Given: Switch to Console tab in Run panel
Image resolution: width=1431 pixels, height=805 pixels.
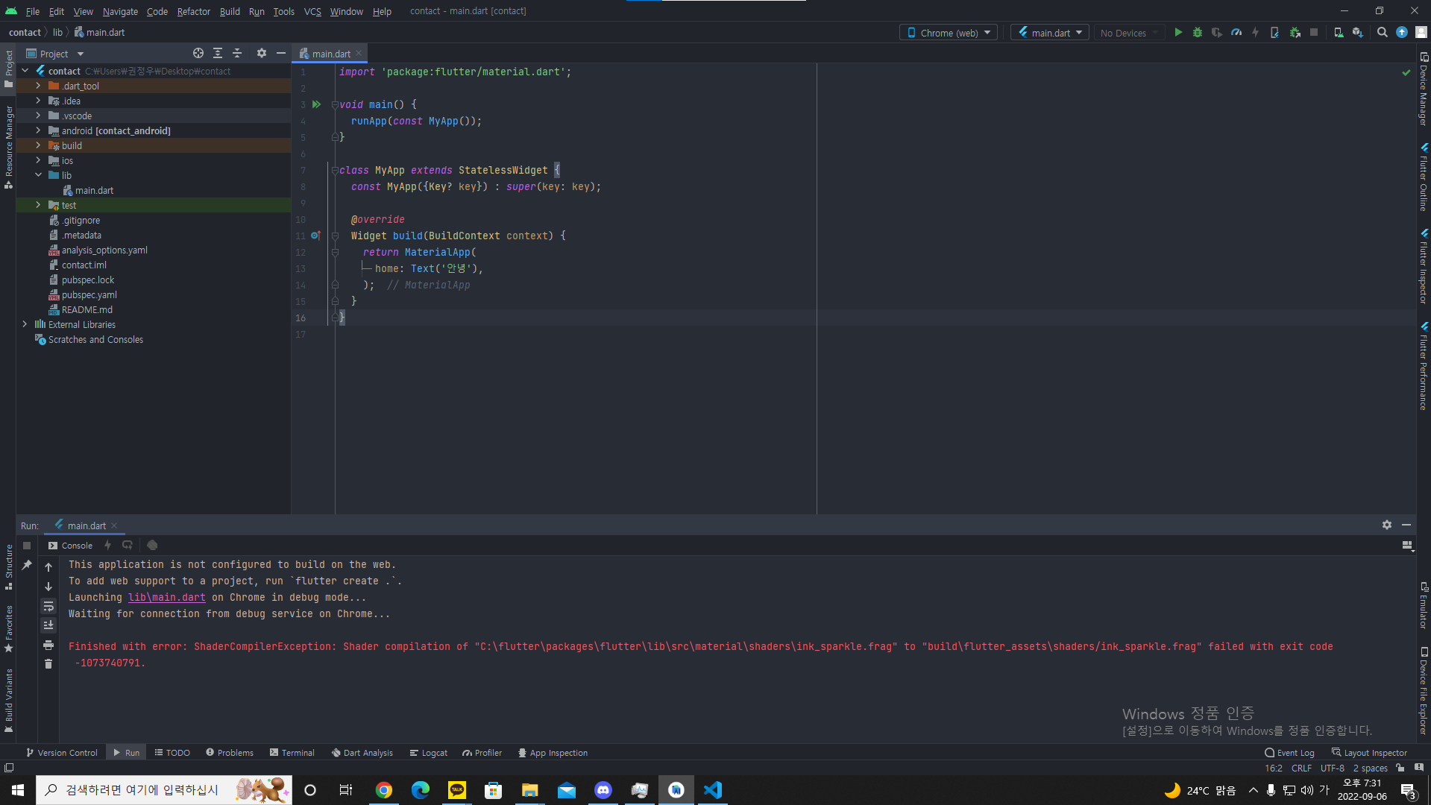Looking at the screenshot, I should coord(71,546).
